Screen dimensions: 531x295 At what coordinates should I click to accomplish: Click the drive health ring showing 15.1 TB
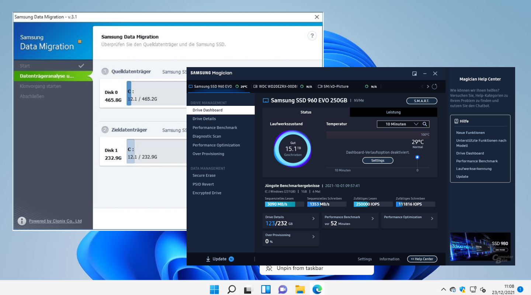[x=292, y=149]
